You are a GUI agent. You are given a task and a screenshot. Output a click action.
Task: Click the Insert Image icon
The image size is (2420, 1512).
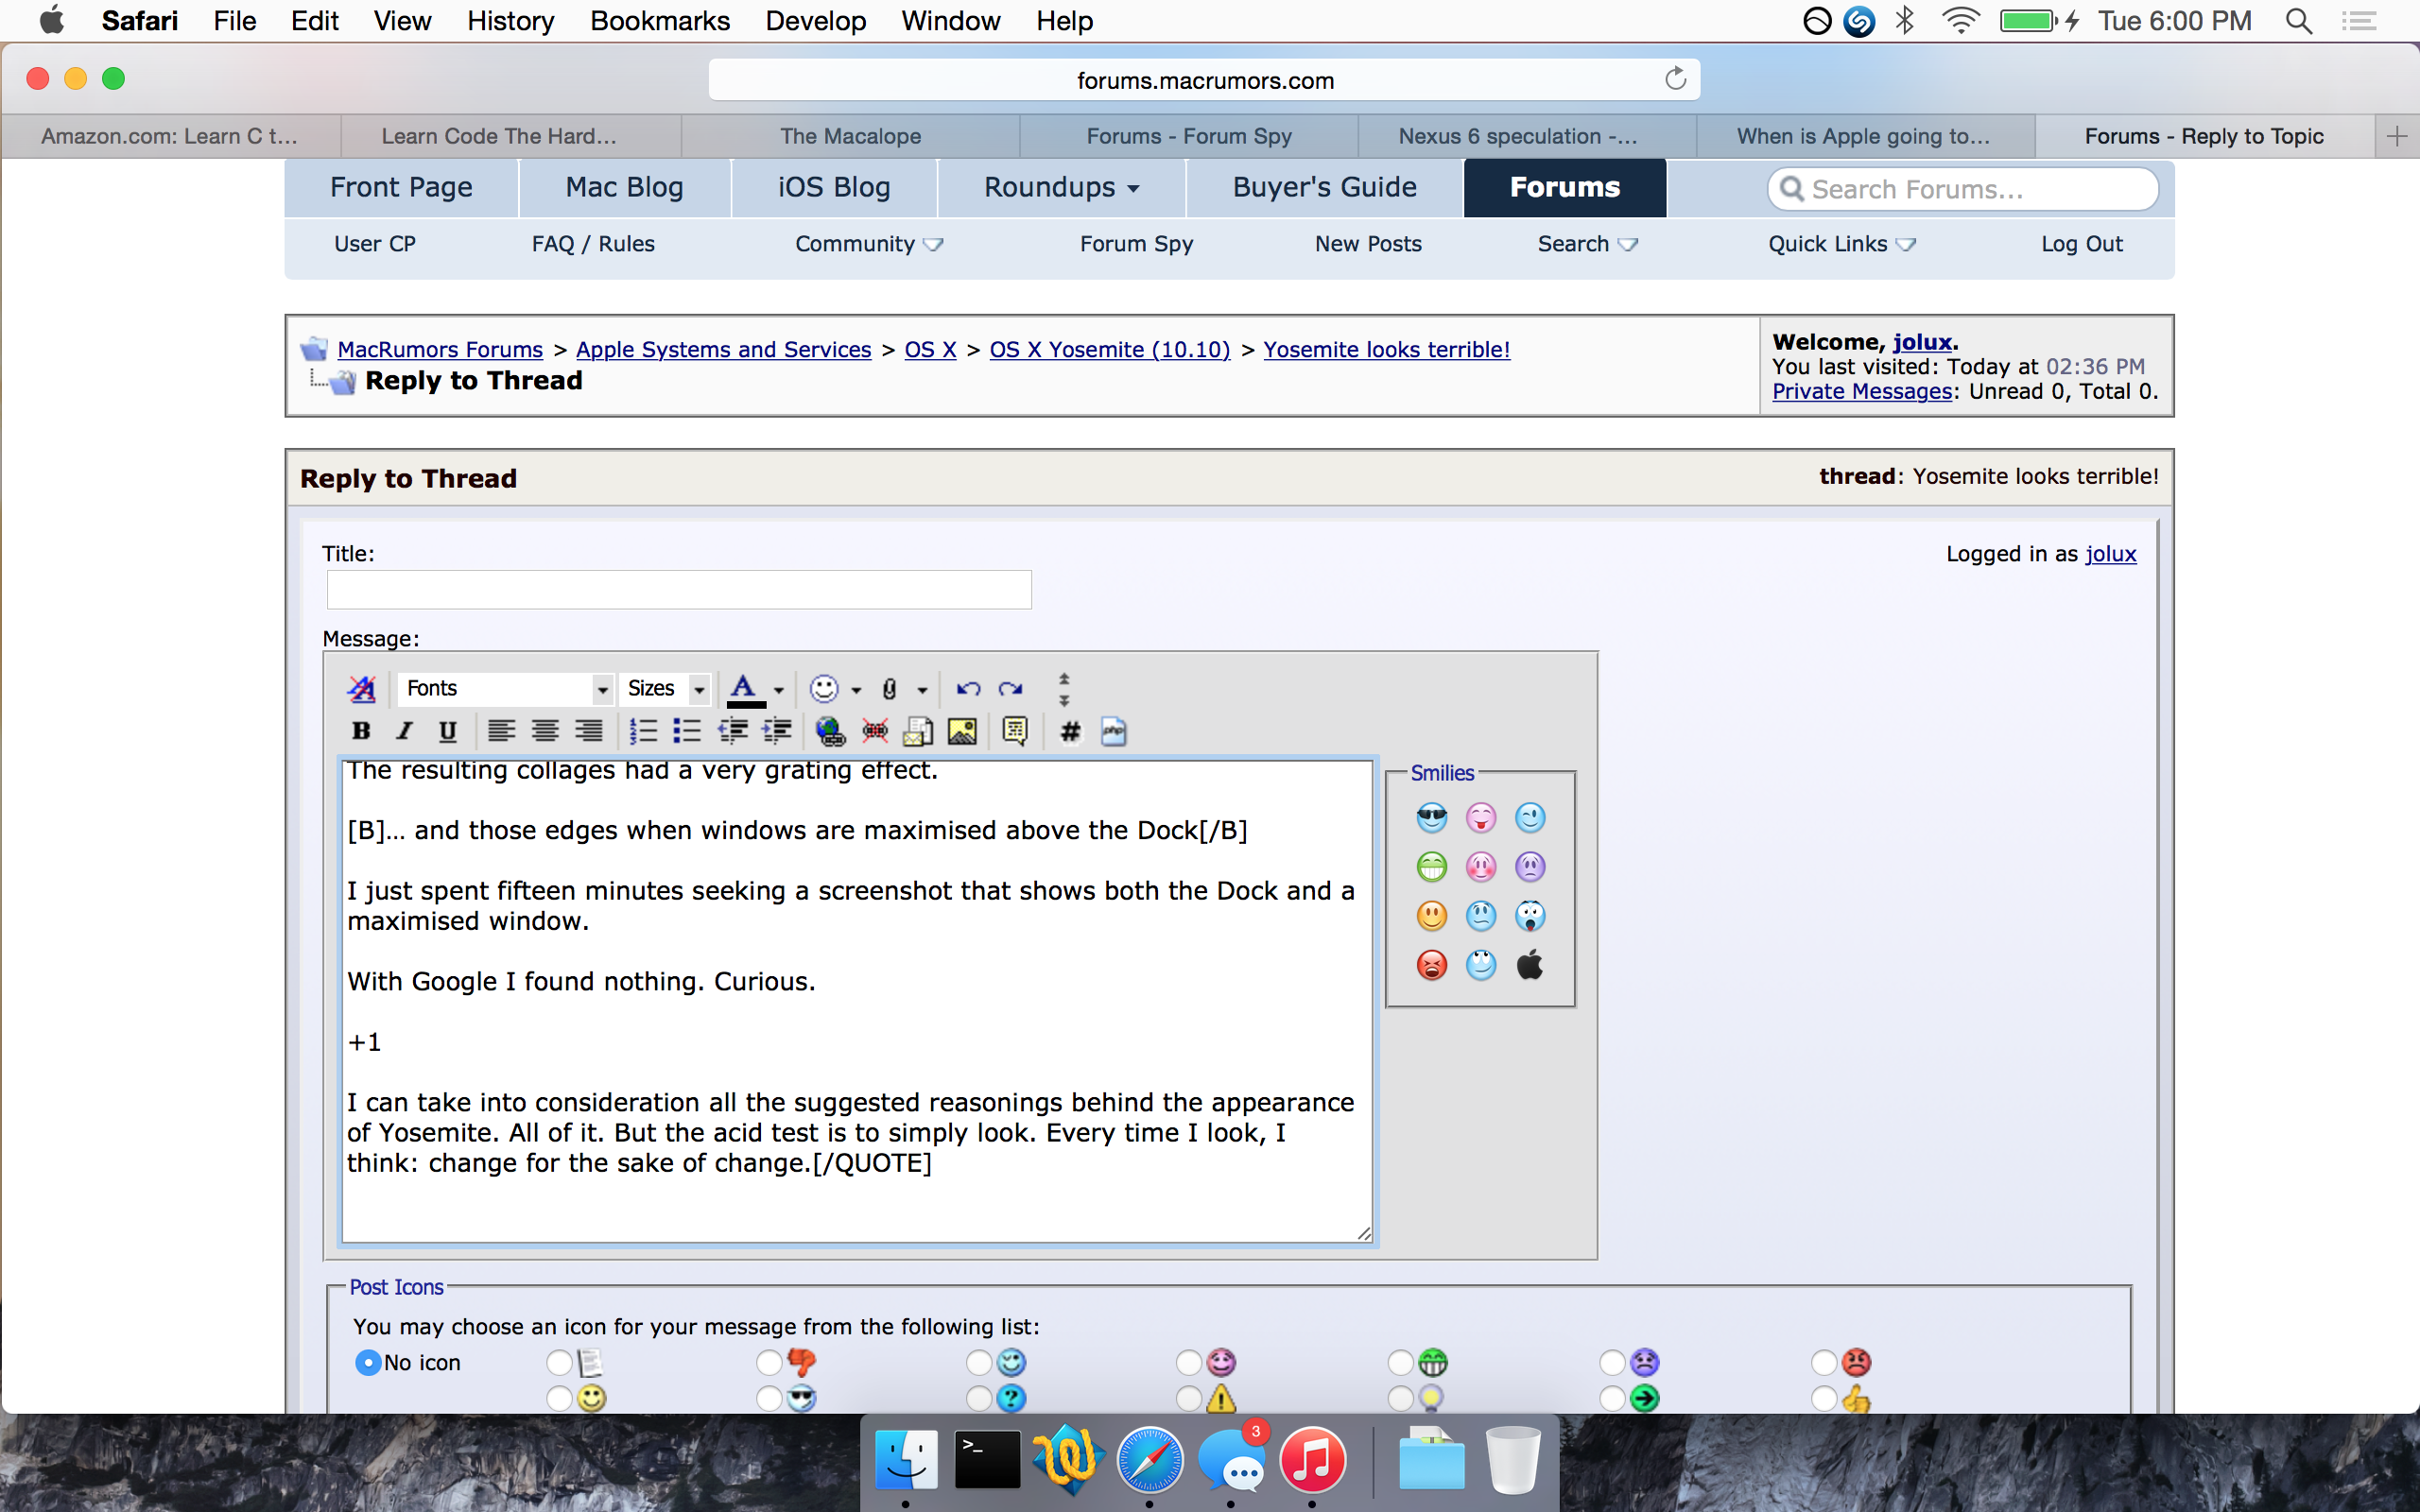coord(962,731)
